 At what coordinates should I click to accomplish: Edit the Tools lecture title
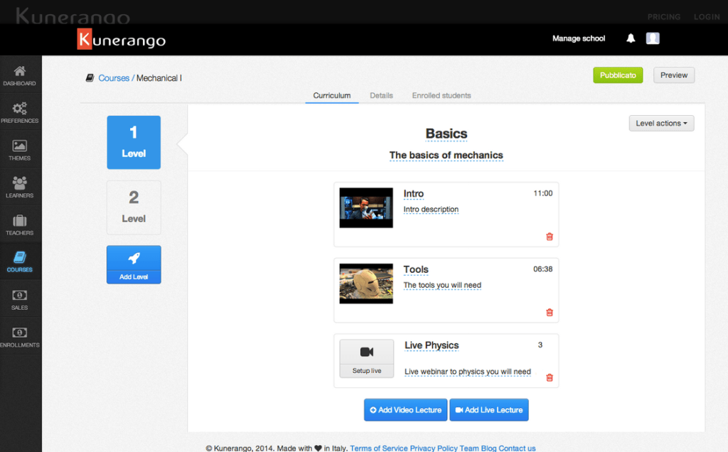coord(415,269)
